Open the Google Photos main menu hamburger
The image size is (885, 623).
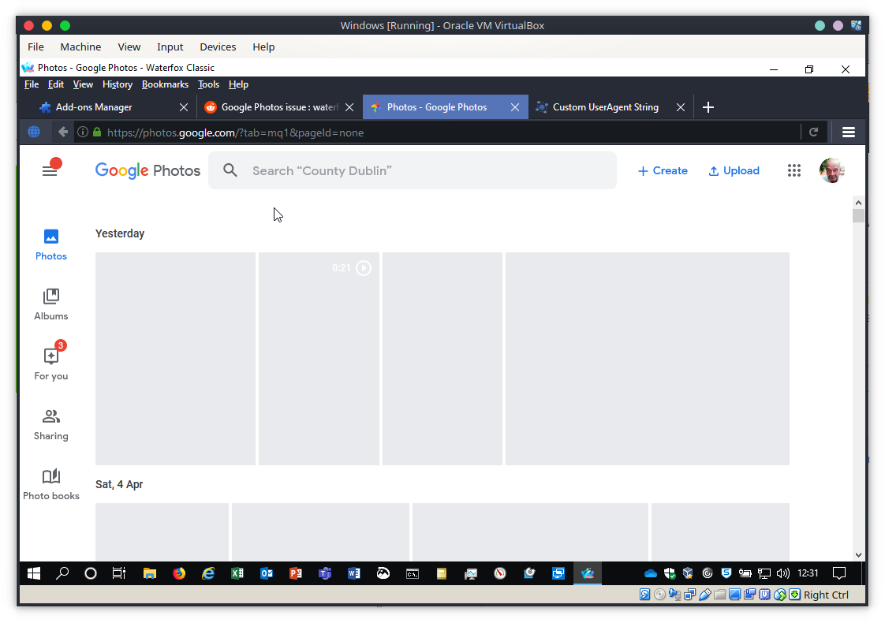[50, 170]
